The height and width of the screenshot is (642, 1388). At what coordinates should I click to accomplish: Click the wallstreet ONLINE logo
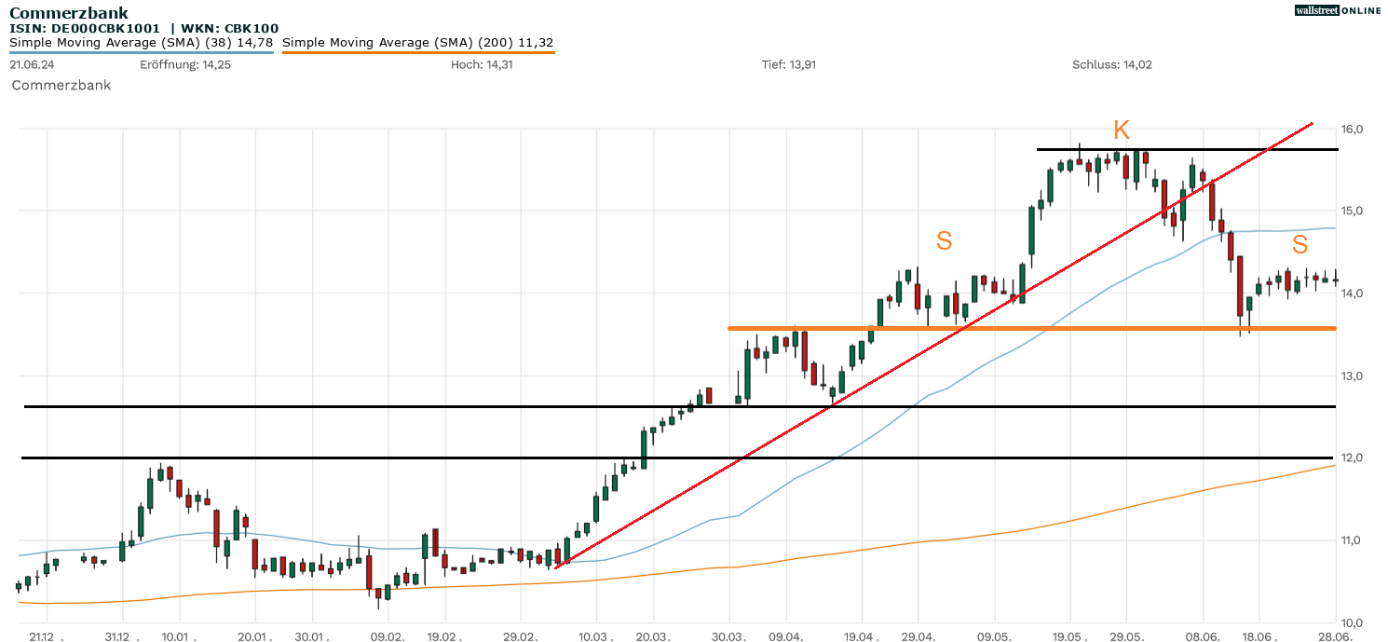1338,10
